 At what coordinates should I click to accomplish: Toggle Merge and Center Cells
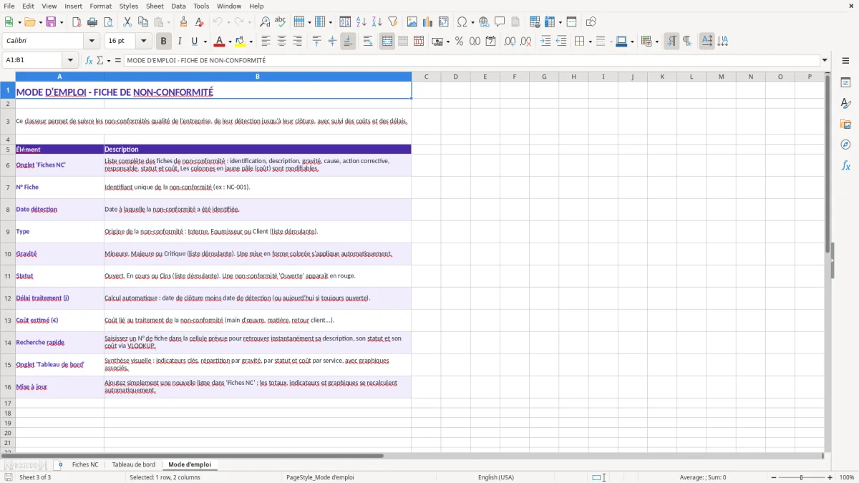387,42
